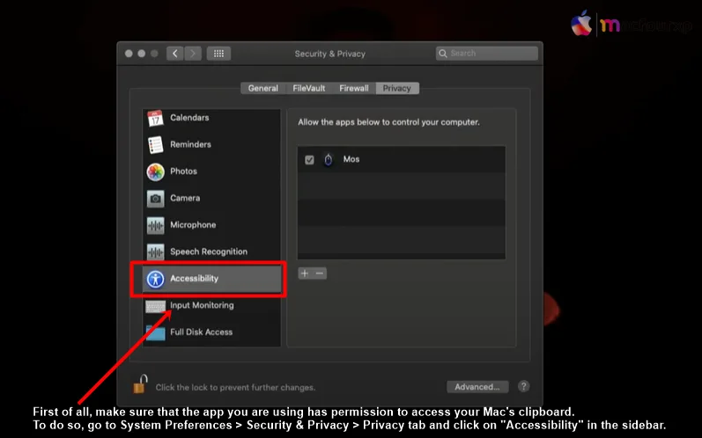Select Accessibility label in privacy list

[195, 279]
